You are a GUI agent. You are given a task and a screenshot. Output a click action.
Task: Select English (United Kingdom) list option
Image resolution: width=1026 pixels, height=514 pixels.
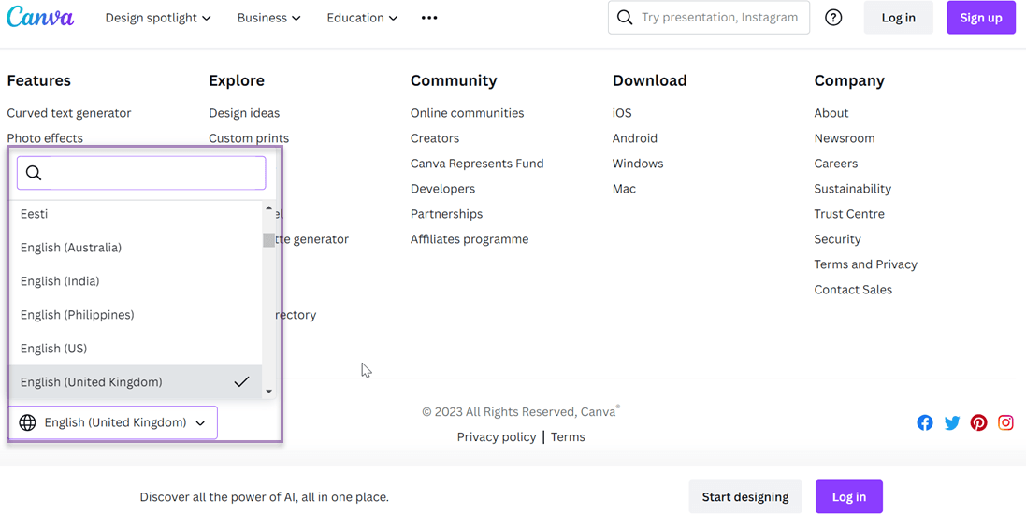(x=136, y=382)
